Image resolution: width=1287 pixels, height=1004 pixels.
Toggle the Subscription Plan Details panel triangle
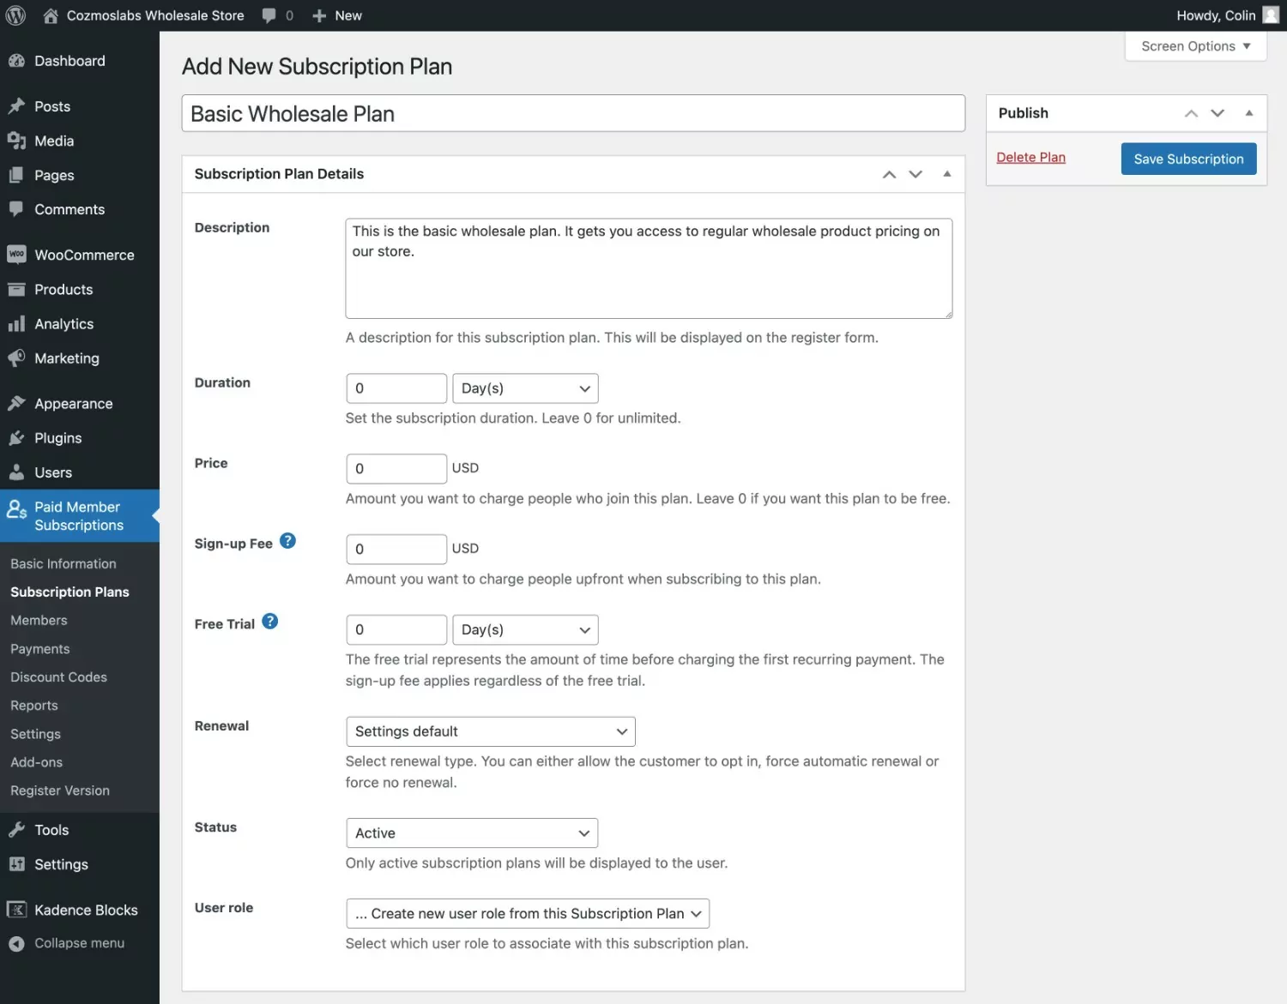[947, 174]
